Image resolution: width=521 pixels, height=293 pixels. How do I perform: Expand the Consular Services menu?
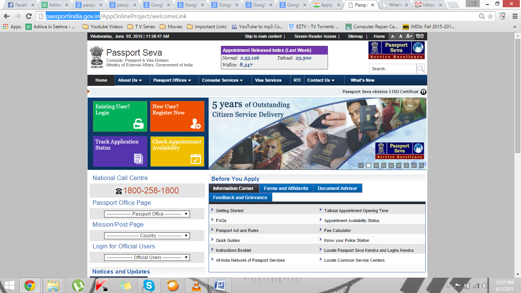tap(222, 80)
